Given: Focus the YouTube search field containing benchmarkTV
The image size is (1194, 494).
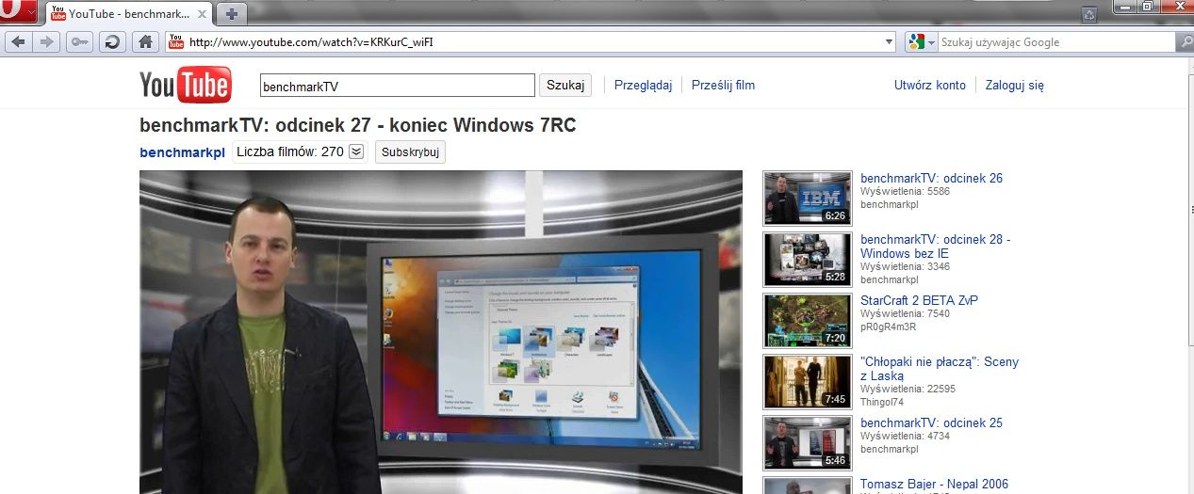Looking at the screenshot, I should pyautogui.click(x=397, y=86).
